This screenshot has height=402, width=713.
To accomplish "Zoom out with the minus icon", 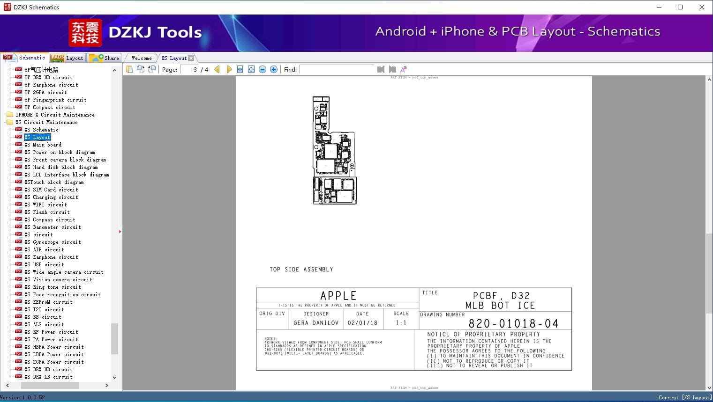I will pos(263,69).
